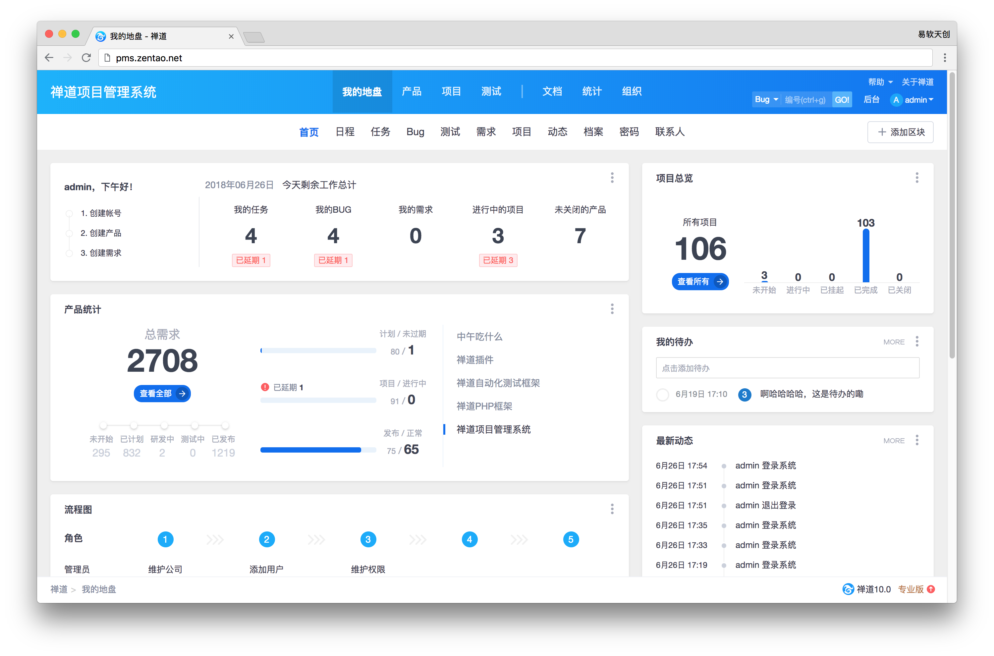
Task: Reload the page with the refresh icon
Action: tap(86, 58)
